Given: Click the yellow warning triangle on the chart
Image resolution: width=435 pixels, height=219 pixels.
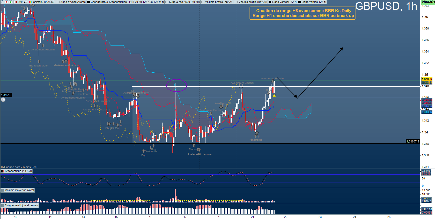Looking at the screenshot, I should 274,96.
